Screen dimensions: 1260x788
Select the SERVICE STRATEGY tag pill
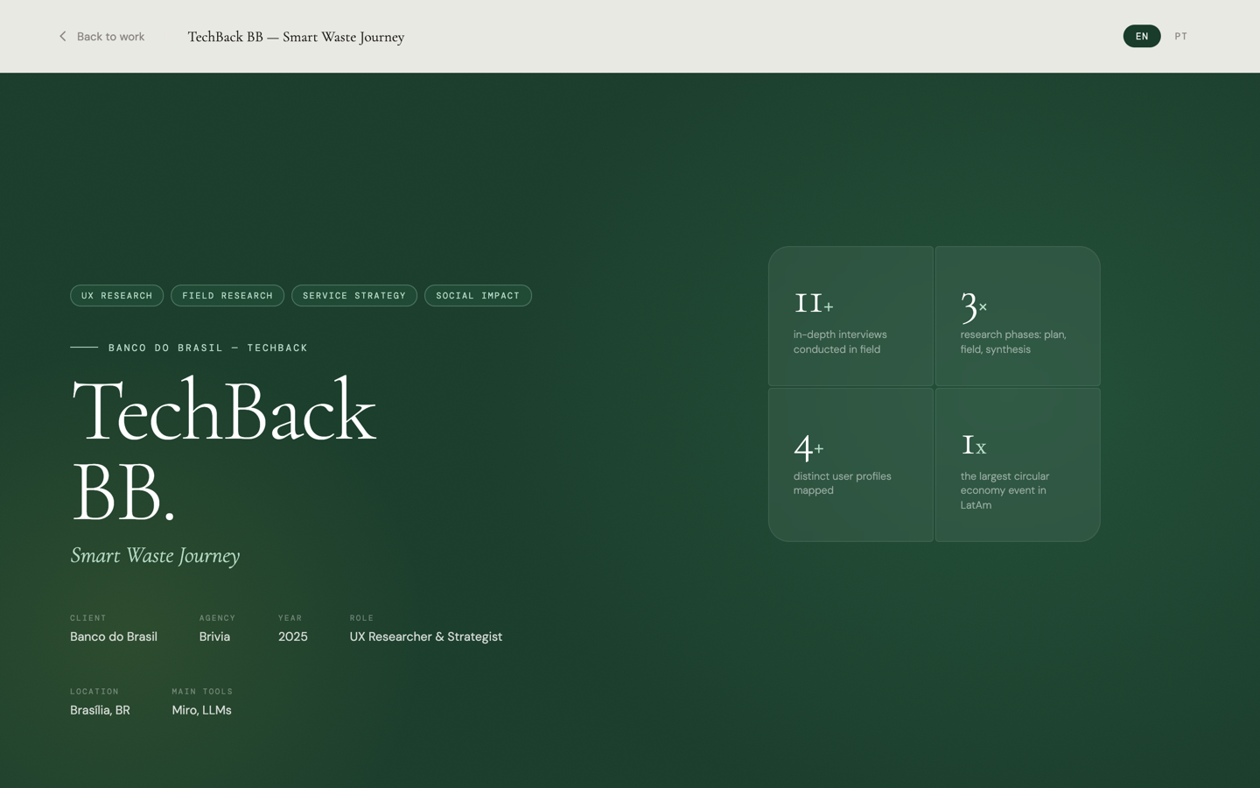(x=353, y=295)
